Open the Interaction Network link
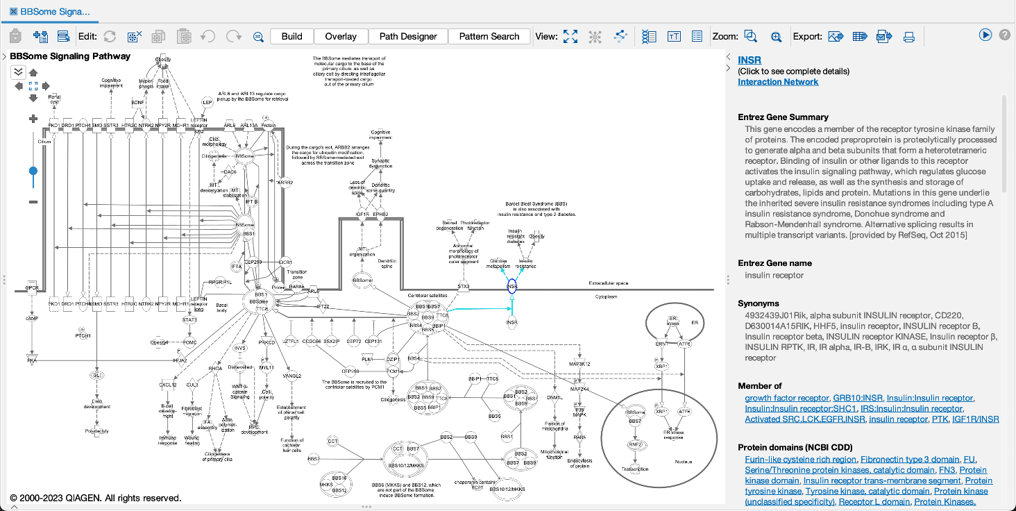The height and width of the screenshot is (511, 1016). coord(778,81)
